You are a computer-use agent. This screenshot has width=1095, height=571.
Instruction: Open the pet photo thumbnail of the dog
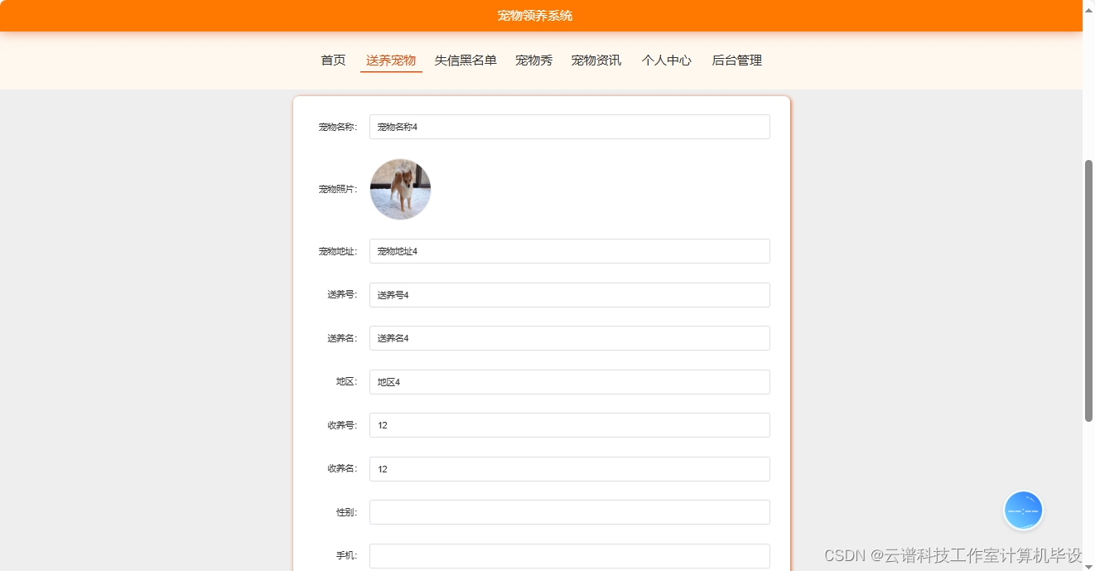pyautogui.click(x=400, y=189)
